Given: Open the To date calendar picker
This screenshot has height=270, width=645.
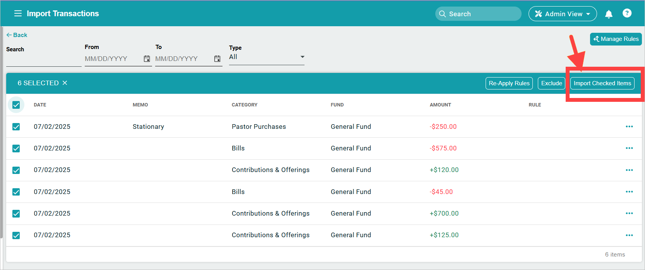Looking at the screenshot, I should (217, 59).
